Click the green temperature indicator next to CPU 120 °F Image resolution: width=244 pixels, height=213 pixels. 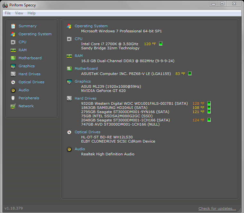pos(161,44)
